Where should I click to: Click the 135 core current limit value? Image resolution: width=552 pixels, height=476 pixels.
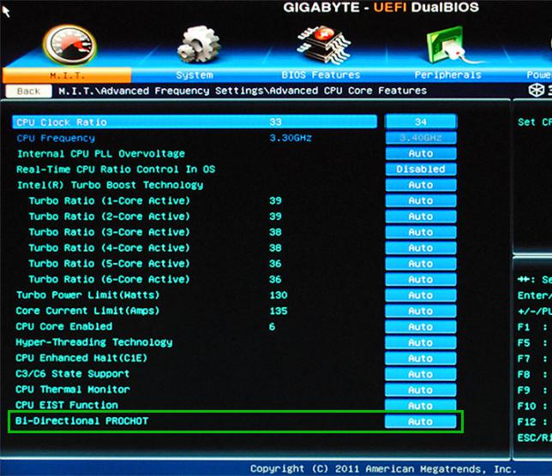click(x=279, y=311)
